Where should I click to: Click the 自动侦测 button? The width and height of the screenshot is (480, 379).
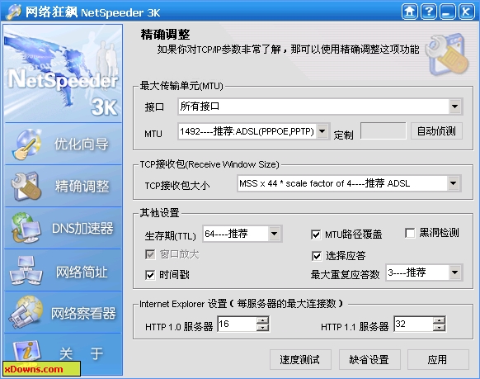pyautogui.click(x=436, y=131)
